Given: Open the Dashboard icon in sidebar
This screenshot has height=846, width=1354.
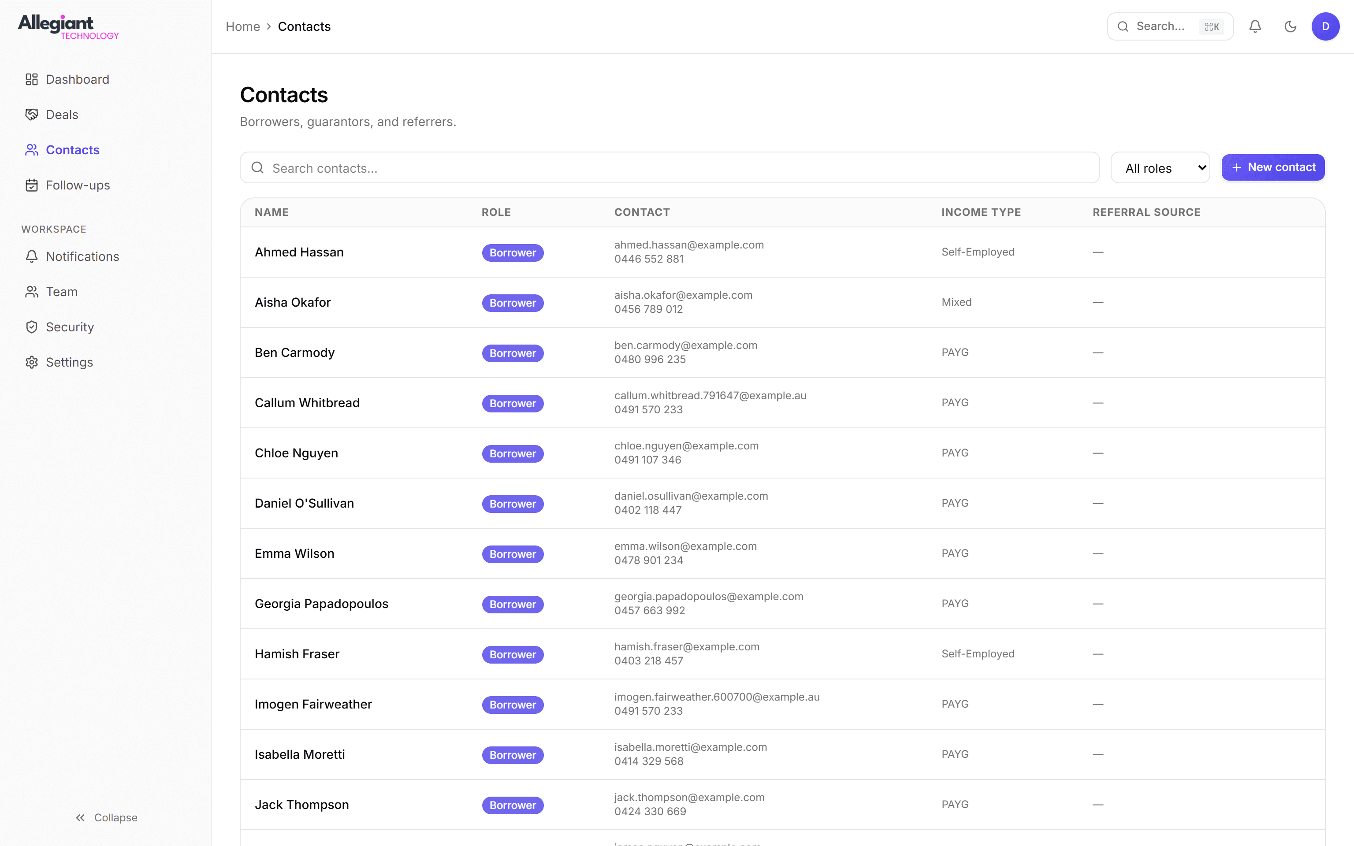Looking at the screenshot, I should tap(31, 79).
